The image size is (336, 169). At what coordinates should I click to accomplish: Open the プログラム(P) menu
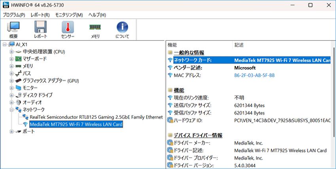(x=14, y=15)
